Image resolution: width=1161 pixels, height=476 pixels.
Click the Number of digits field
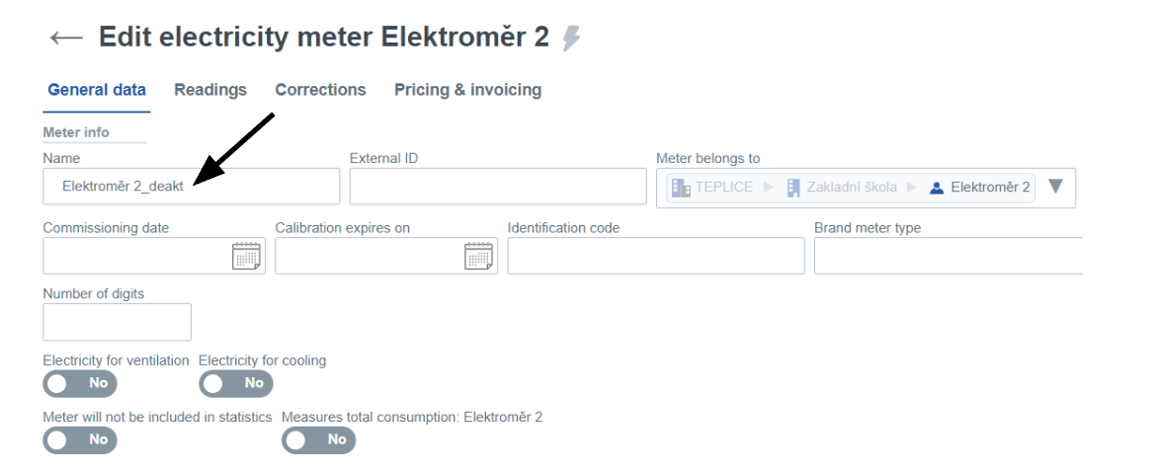117,323
